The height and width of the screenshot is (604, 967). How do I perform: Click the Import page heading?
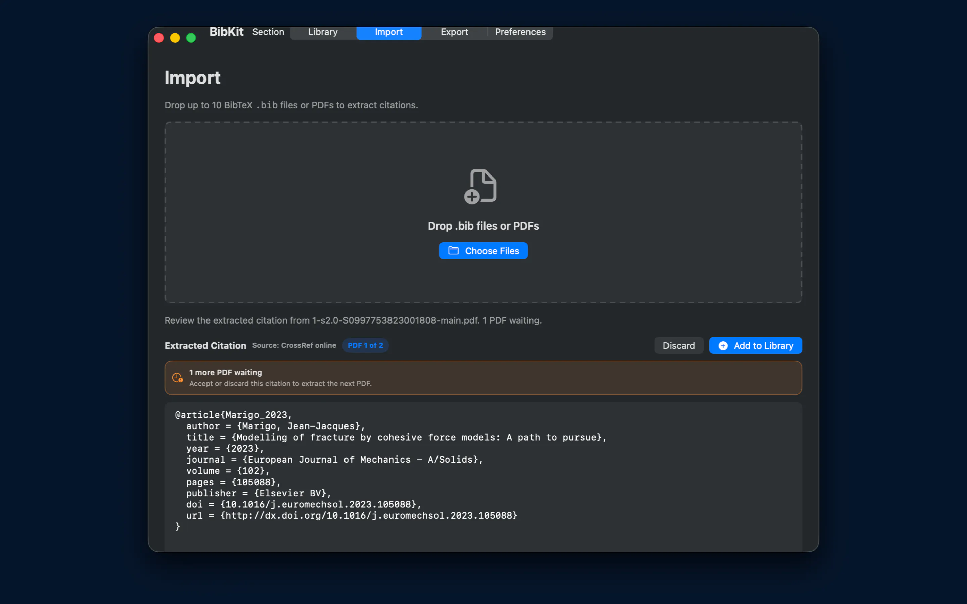pos(192,78)
